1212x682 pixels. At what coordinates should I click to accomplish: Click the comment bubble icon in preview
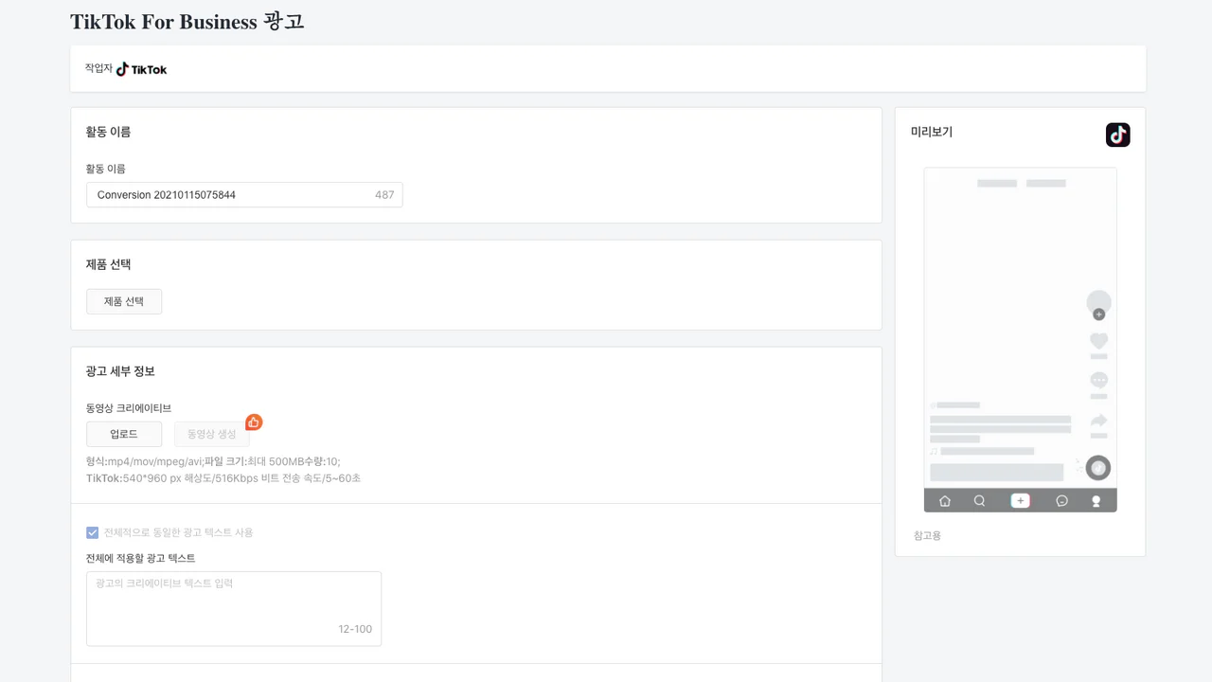coord(1098,380)
